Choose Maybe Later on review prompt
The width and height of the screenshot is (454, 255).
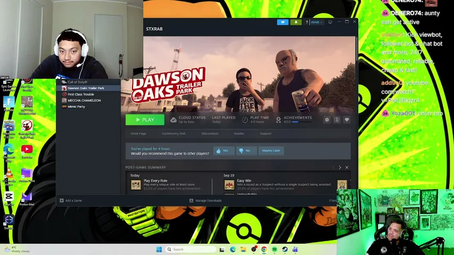(271, 151)
